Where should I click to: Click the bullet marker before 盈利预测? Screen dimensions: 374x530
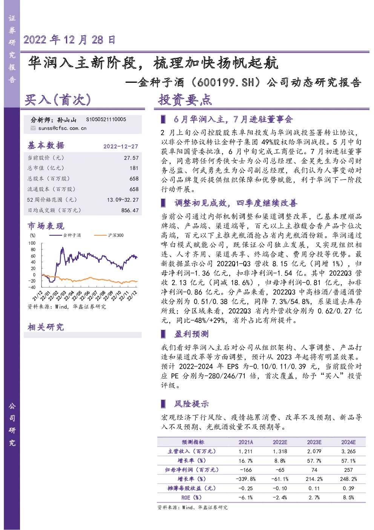click(163, 334)
